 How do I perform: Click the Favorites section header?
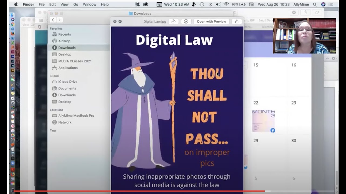[x=56, y=29]
